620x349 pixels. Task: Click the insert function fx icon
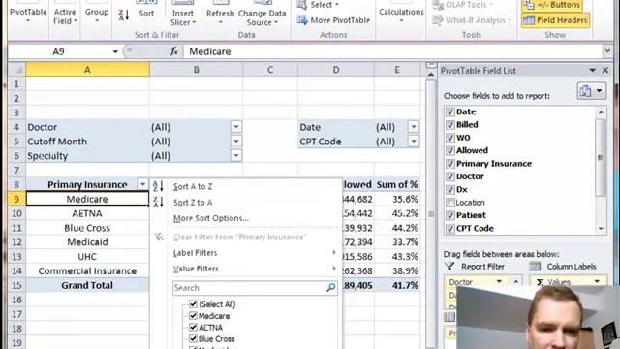[173, 51]
